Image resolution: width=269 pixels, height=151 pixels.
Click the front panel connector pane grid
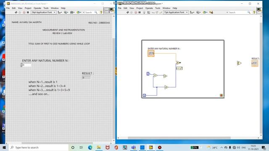(106, 10)
